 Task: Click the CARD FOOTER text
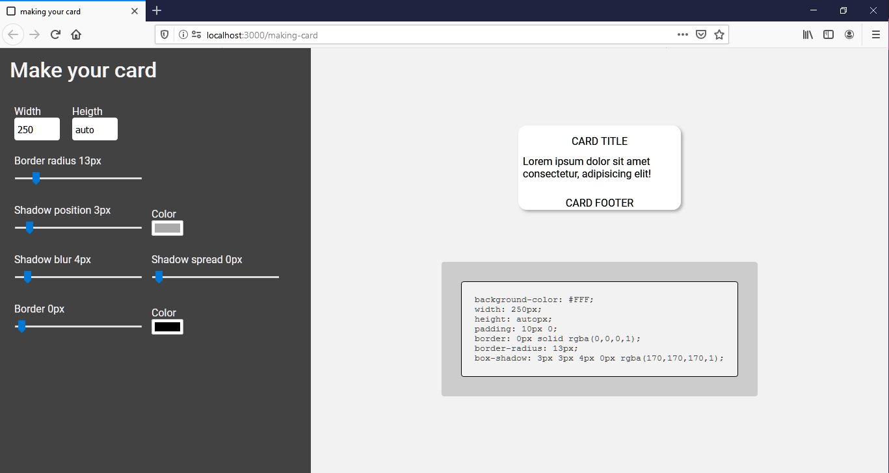(600, 203)
